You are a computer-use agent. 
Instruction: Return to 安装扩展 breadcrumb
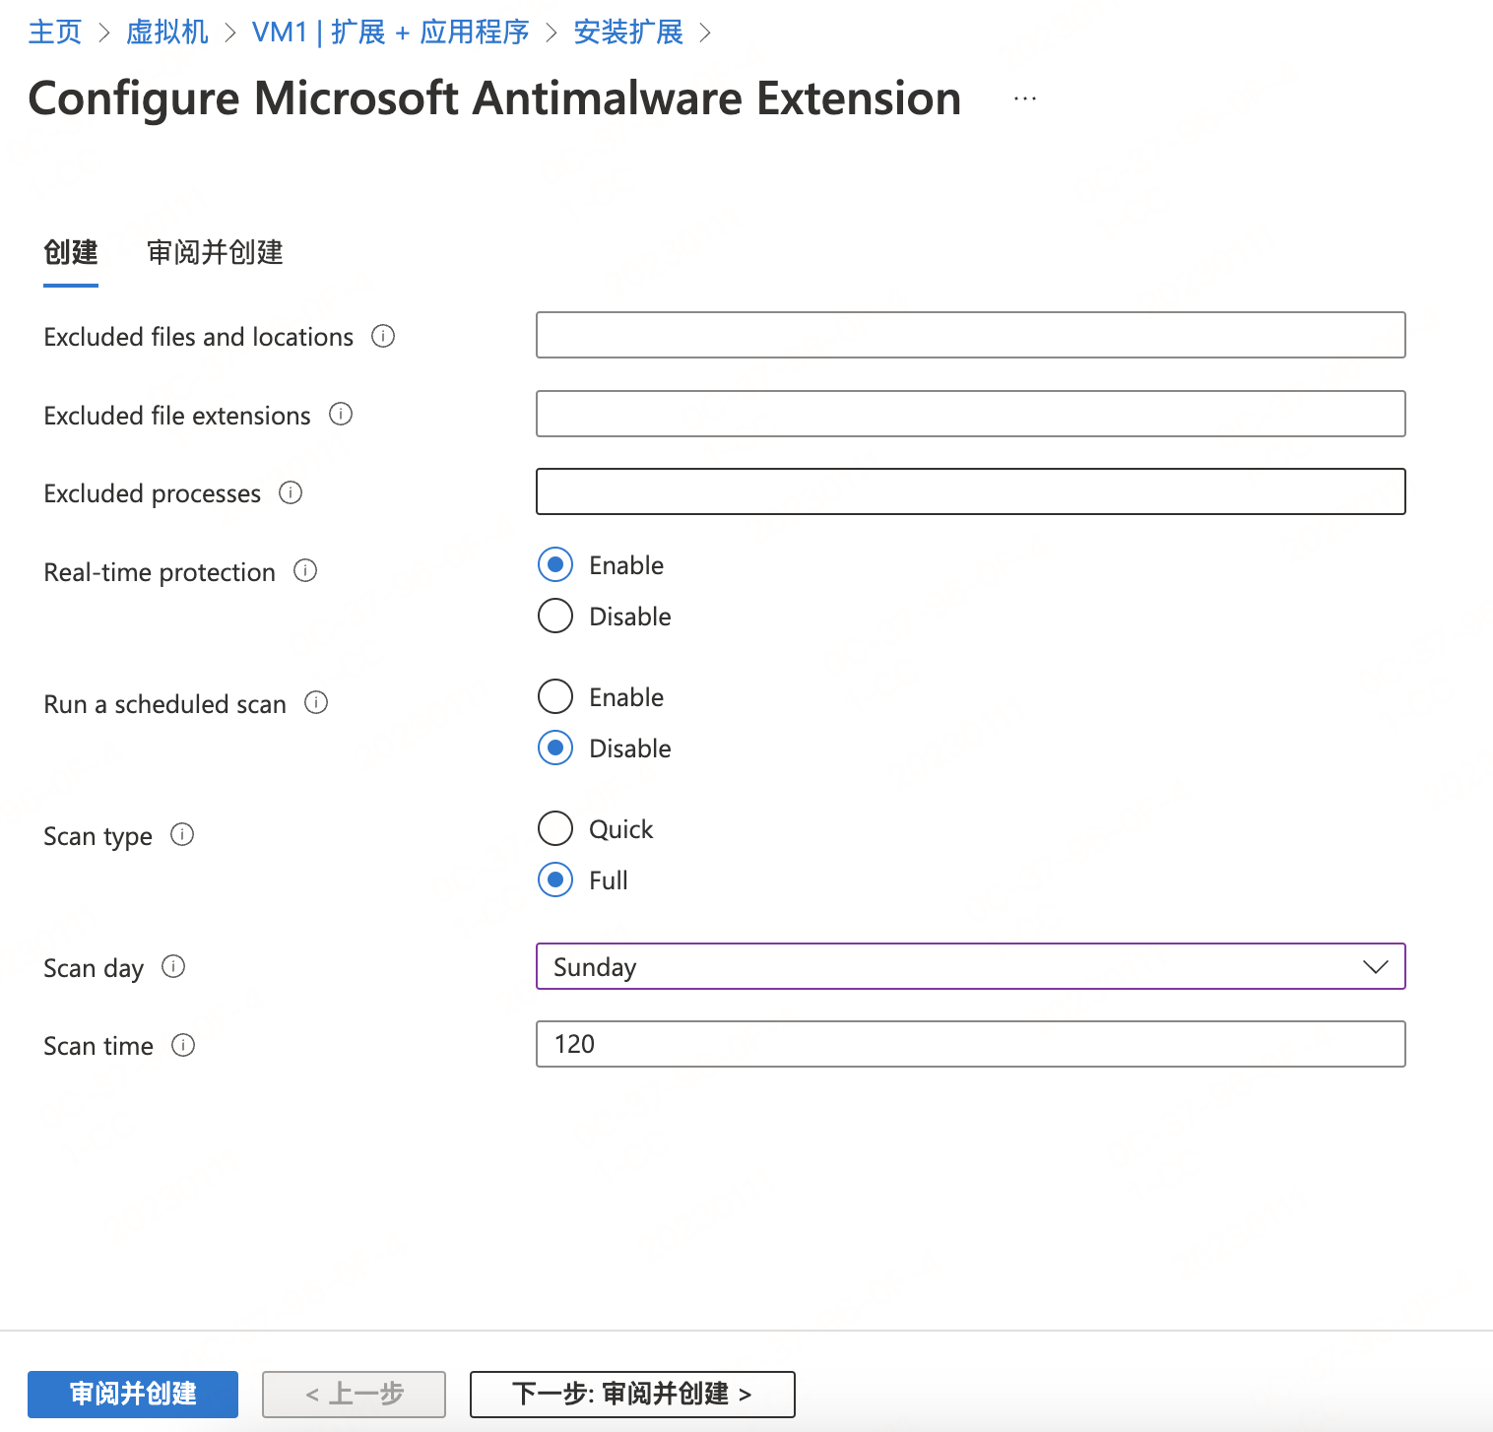tap(628, 33)
